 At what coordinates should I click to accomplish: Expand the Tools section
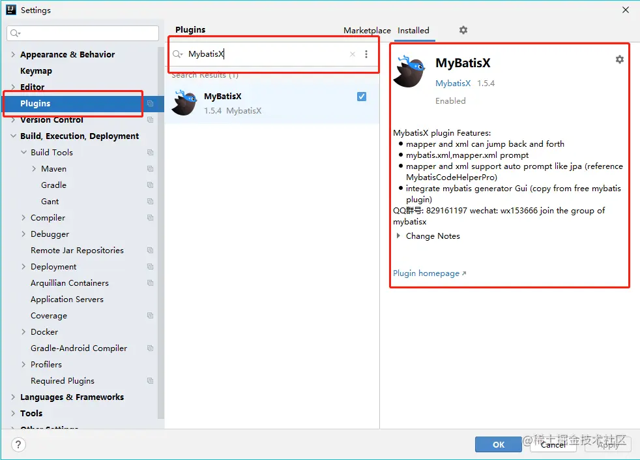pos(13,414)
